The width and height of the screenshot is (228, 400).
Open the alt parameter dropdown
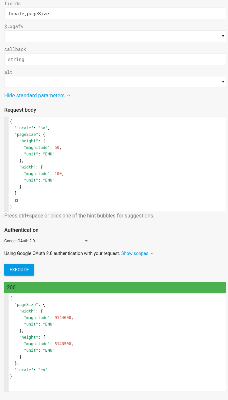(x=115, y=82)
